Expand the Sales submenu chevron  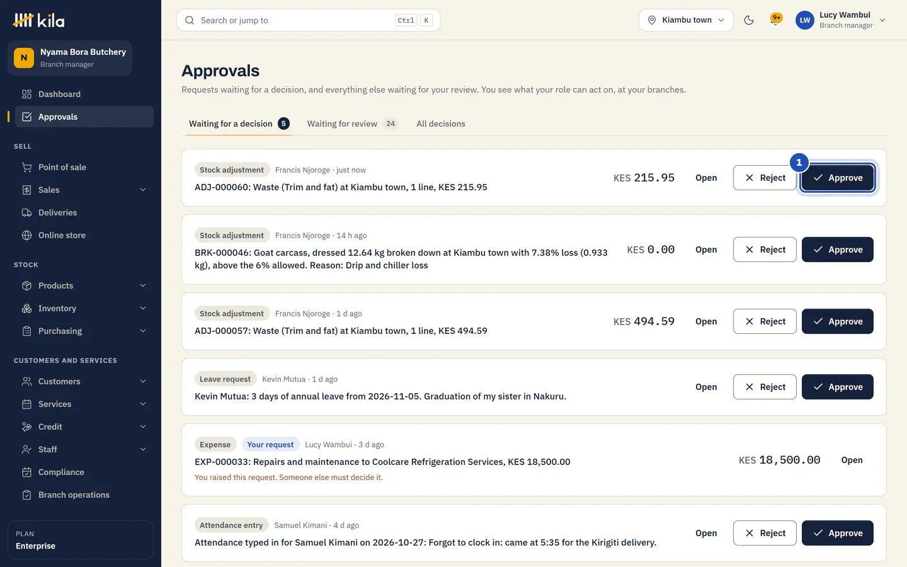[143, 190]
